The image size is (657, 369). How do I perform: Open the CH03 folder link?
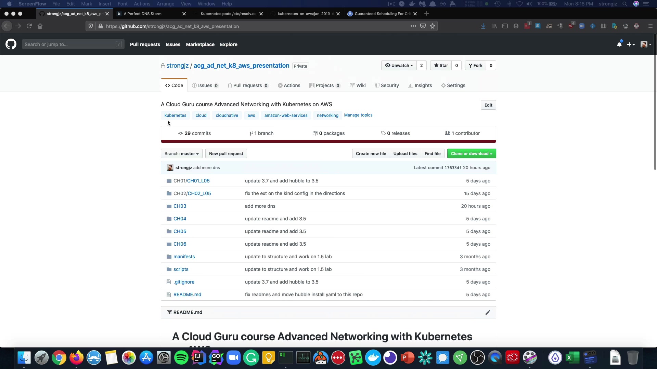pos(180,206)
